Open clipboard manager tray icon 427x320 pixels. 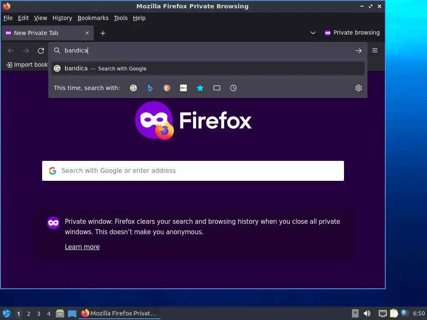[394, 313]
